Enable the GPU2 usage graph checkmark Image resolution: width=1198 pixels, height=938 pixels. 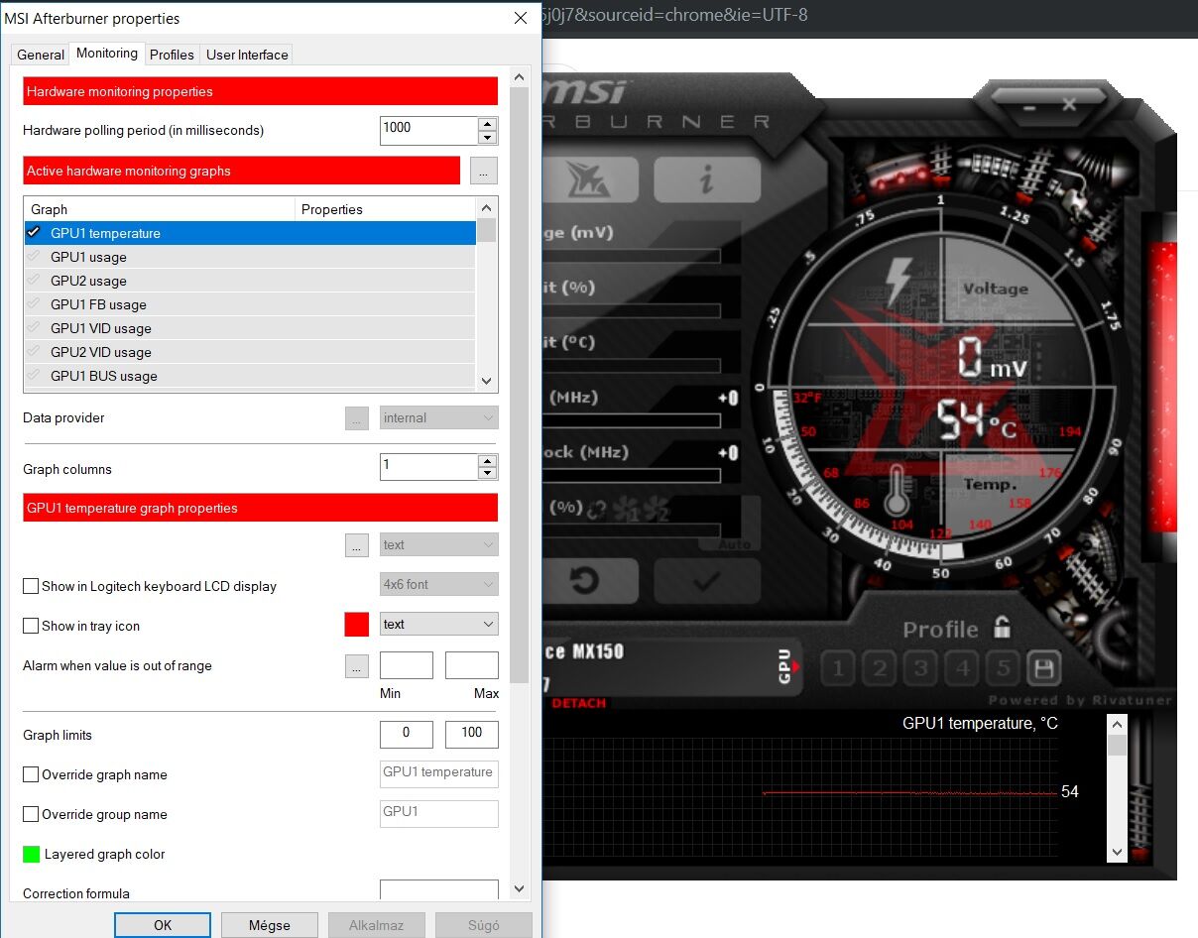pyautogui.click(x=34, y=281)
